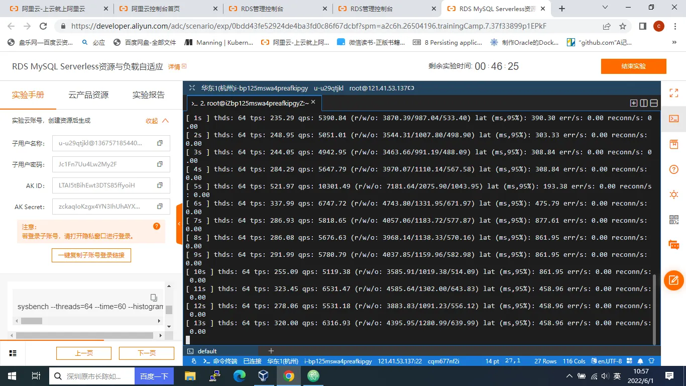Click 121.41.53.137:22 in status bar

tap(400, 361)
